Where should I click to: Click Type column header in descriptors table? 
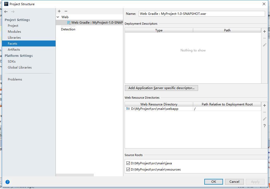coord(159,30)
